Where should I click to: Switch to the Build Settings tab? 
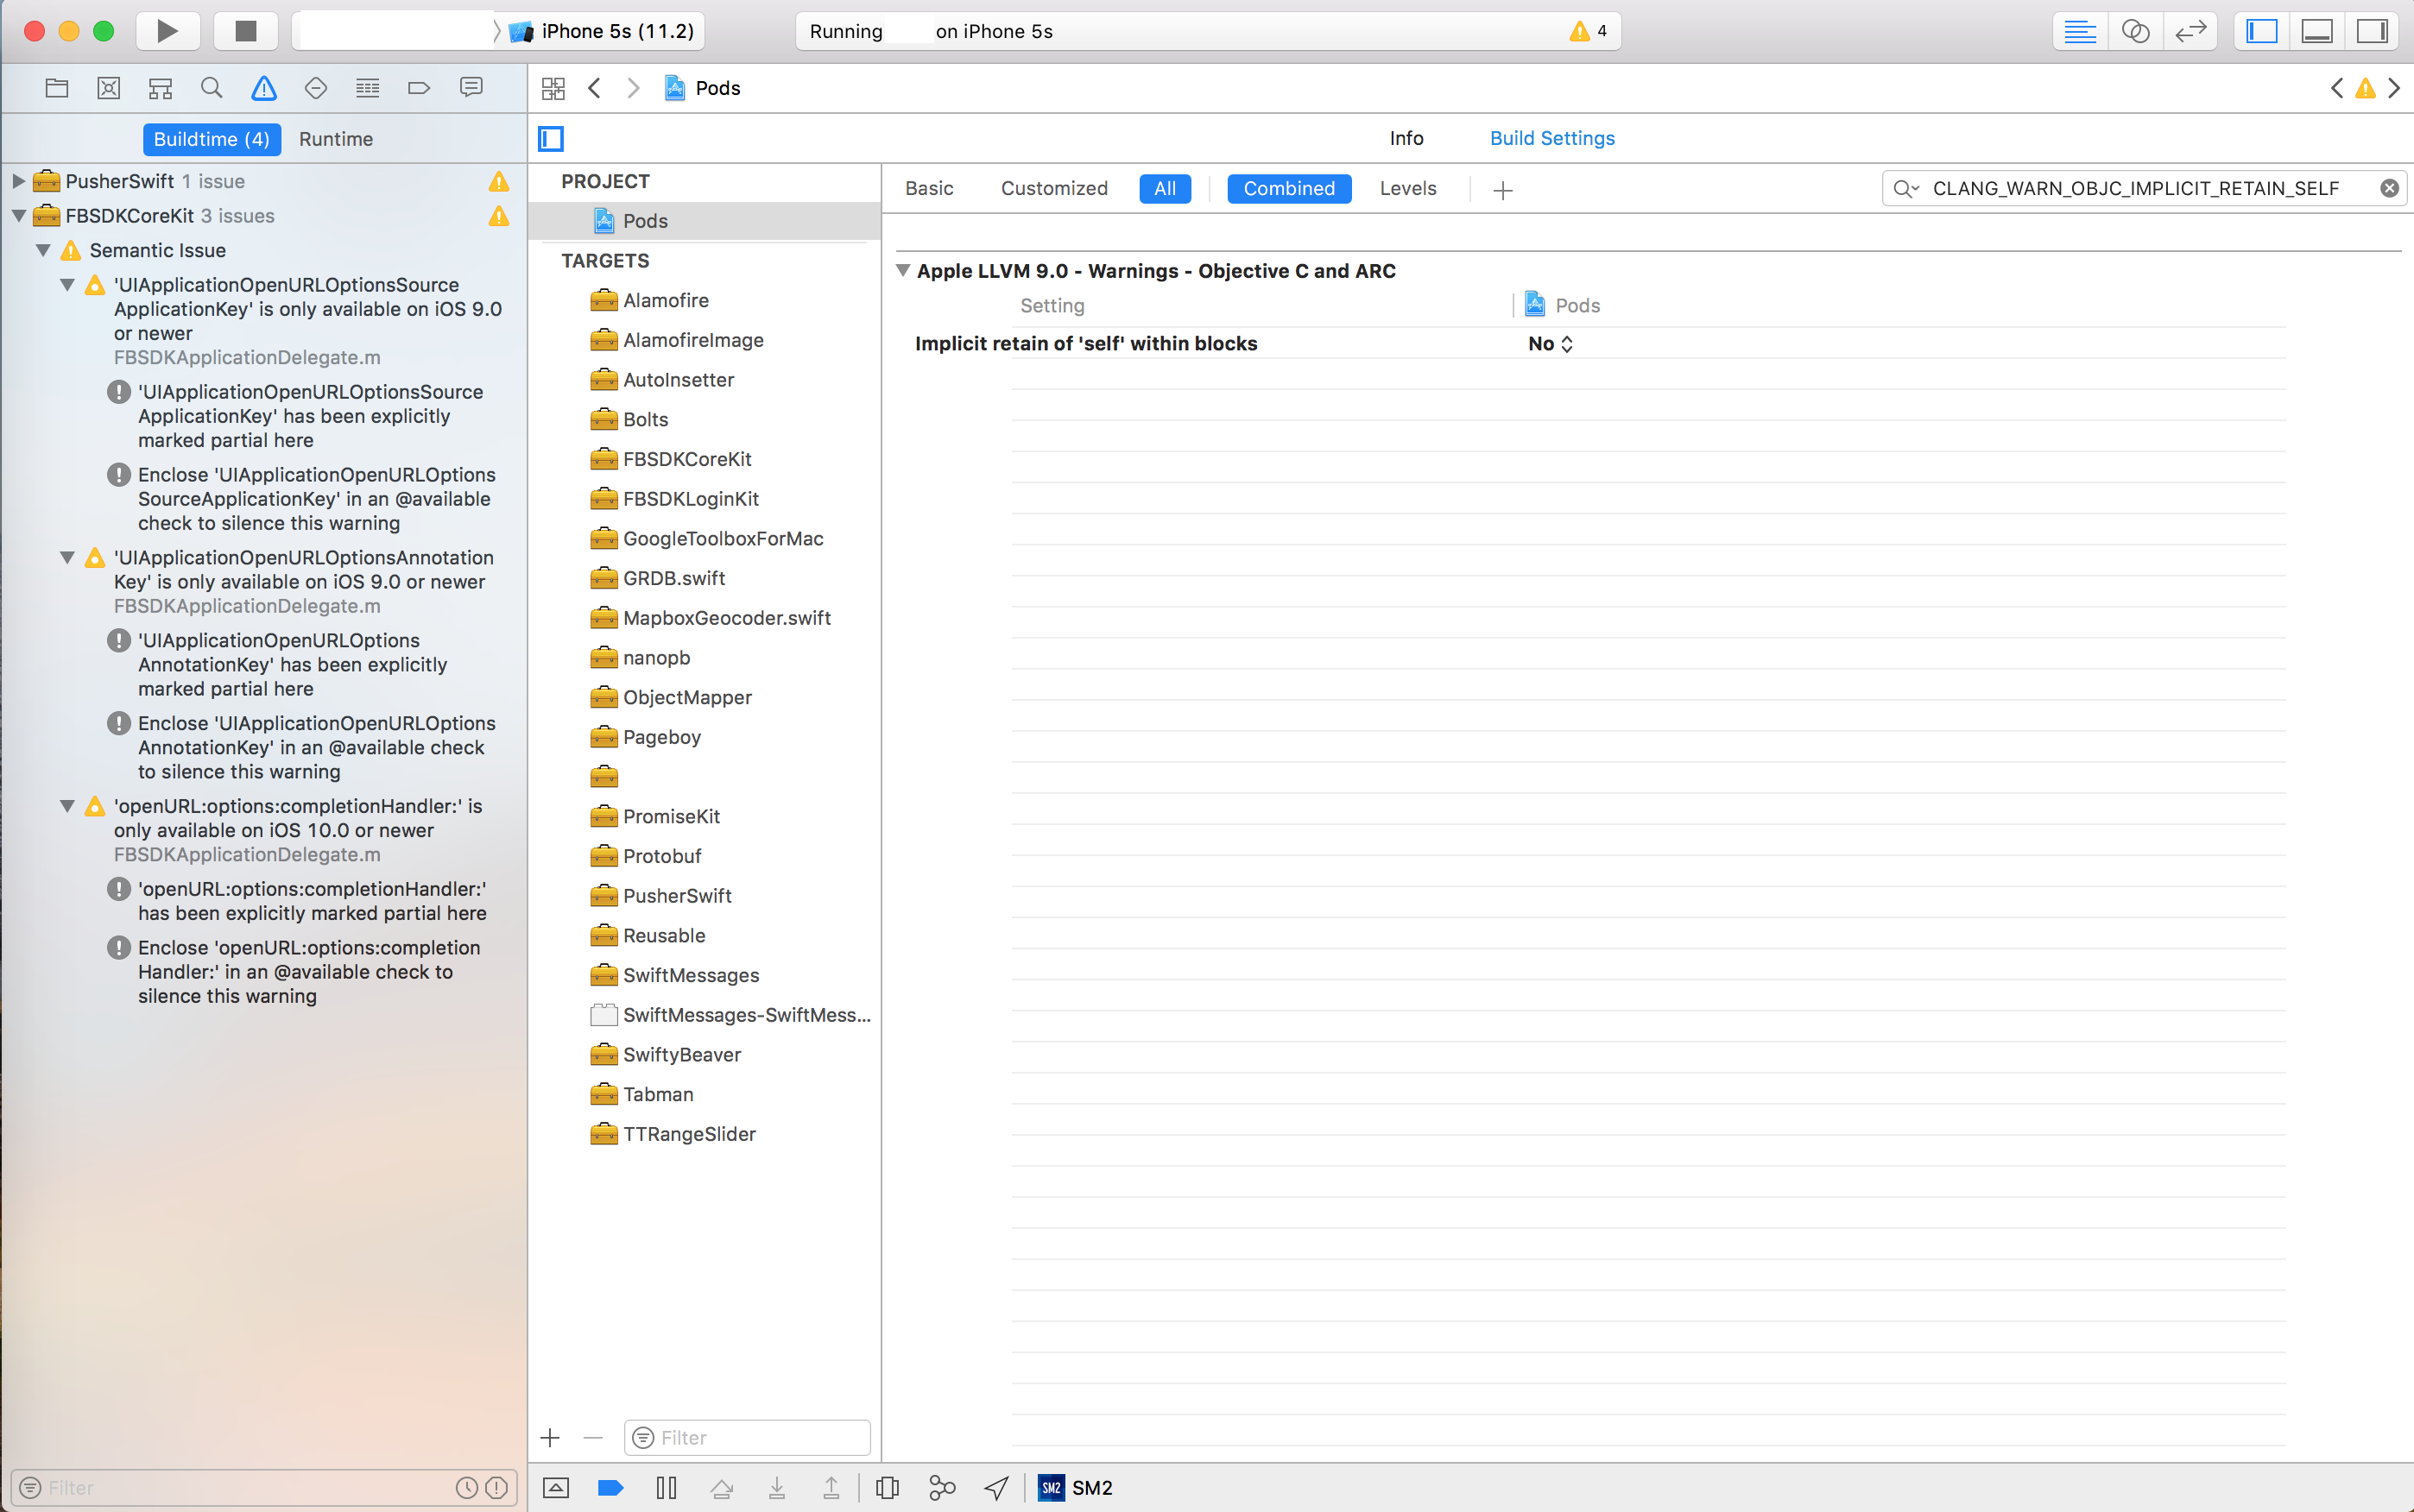pos(1551,137)
